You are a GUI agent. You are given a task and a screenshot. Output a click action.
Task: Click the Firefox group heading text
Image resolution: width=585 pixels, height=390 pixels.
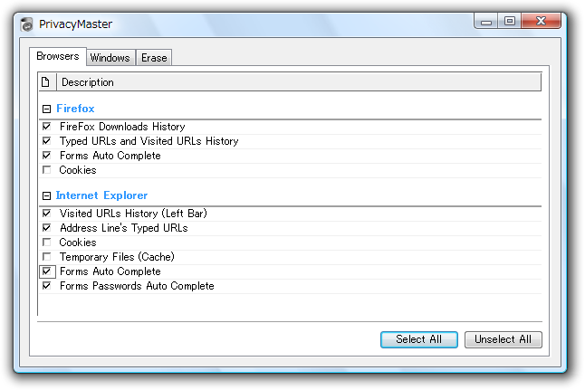point(75,109)
